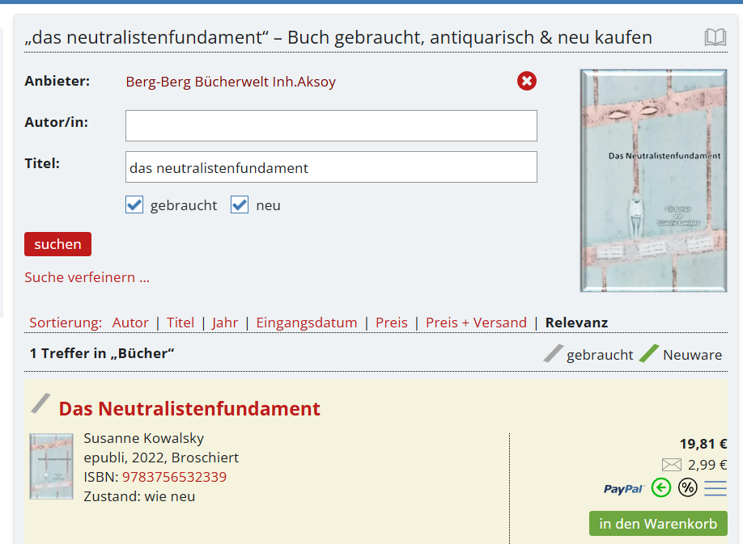Image resolution: width=743 pixels, height=544 pixels.
Task: Sort results by Preis + Versand
Action: tap(476, 323)
